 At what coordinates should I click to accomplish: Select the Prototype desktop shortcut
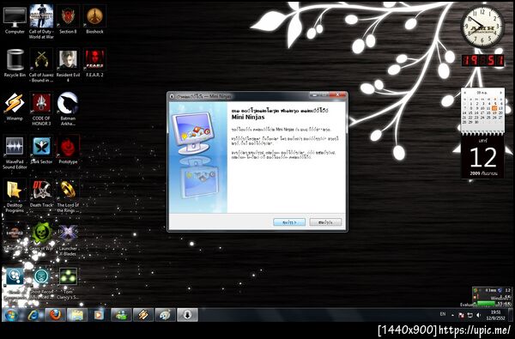click(68, 150)
